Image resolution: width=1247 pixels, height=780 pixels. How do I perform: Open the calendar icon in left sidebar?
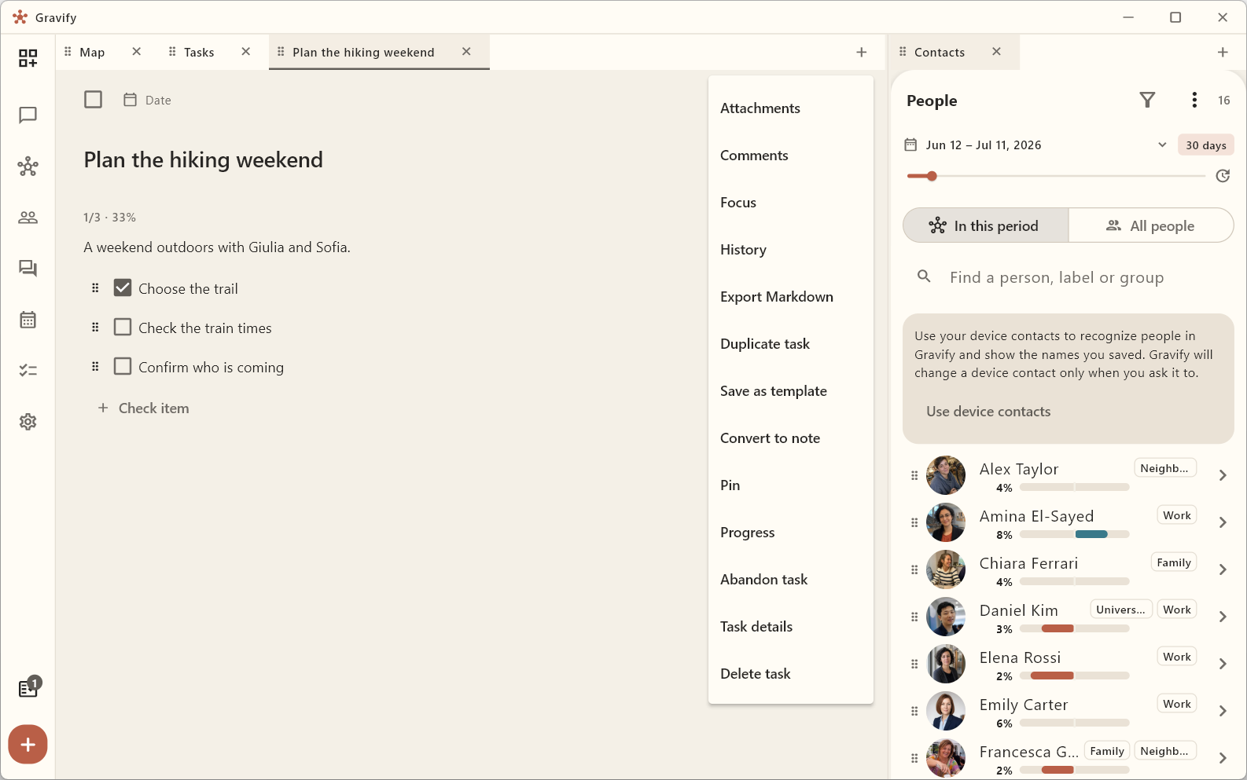pyautogui.click(x=28, y=320)
